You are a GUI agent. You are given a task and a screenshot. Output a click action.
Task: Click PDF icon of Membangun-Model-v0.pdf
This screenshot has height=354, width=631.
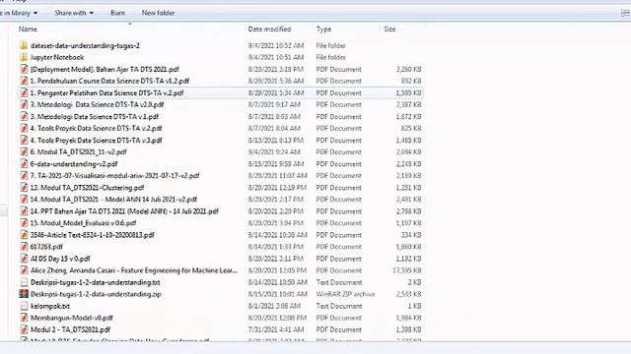(24, 318)
